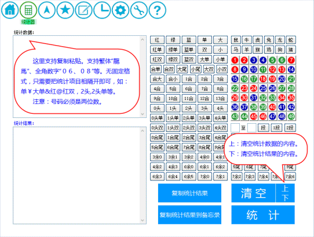Click the down arrow of data scrollbar
The width and height of the screenshot is (314, 237).
coord(143,114)
